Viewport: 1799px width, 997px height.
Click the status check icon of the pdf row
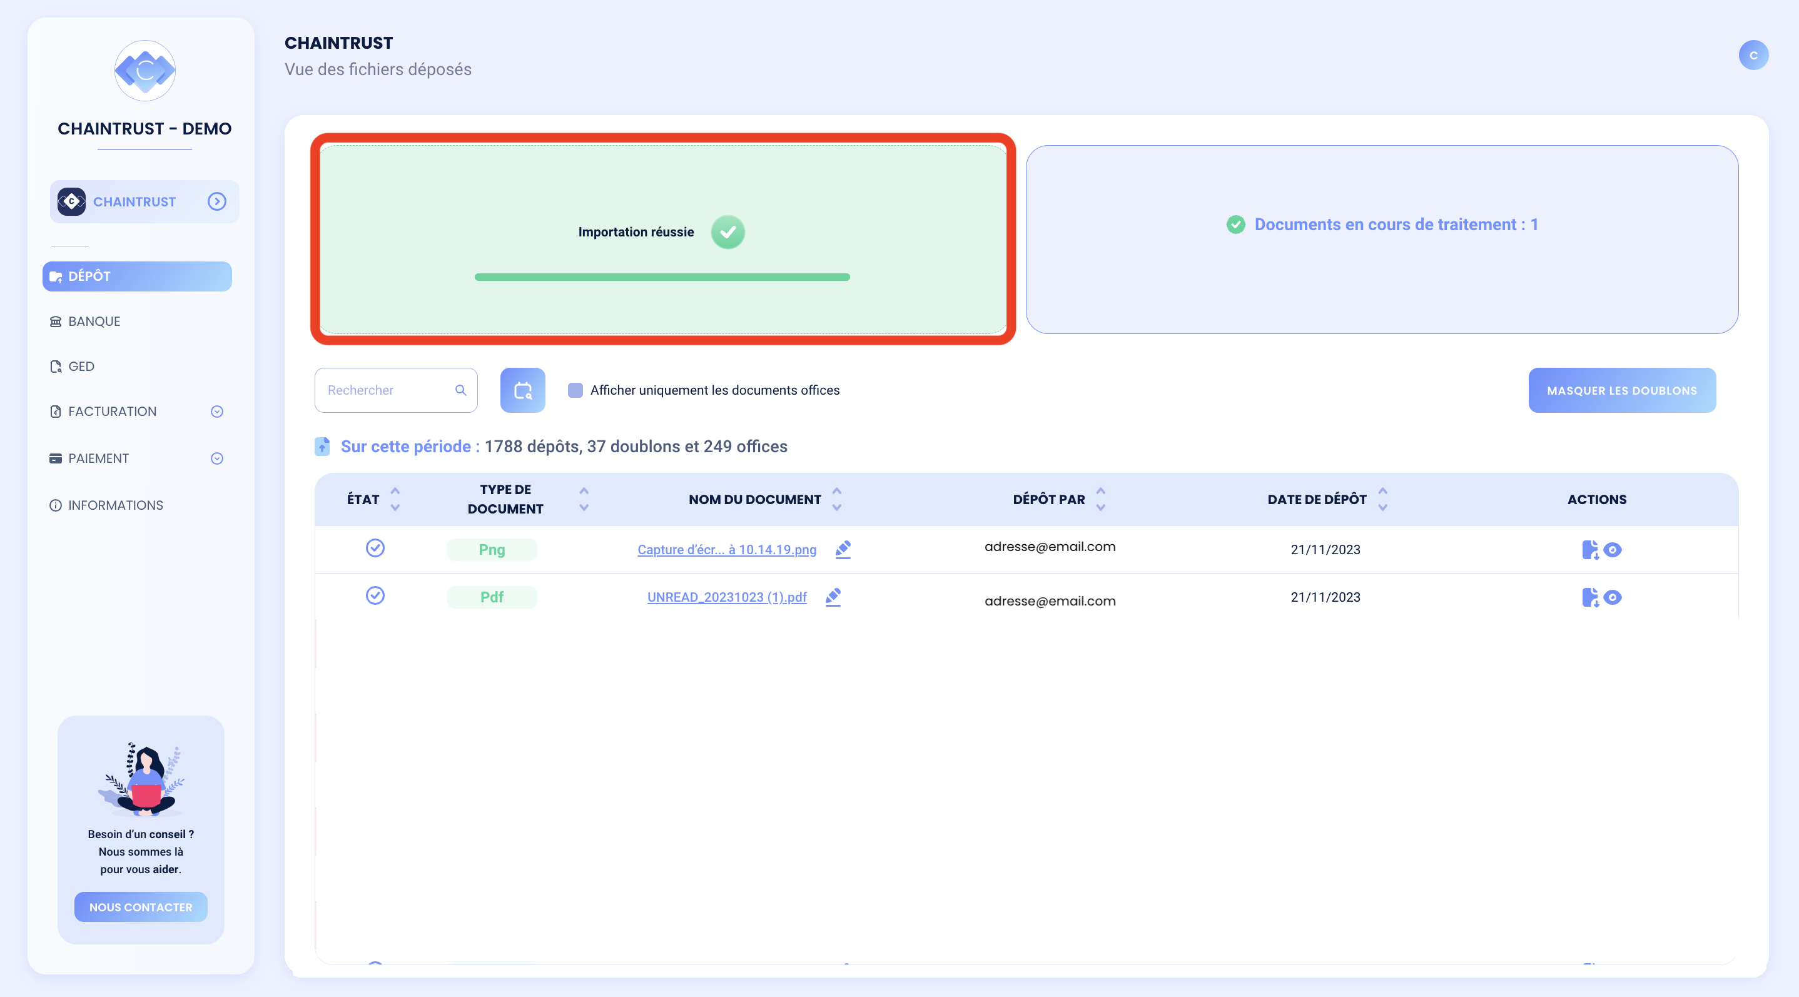375,595
